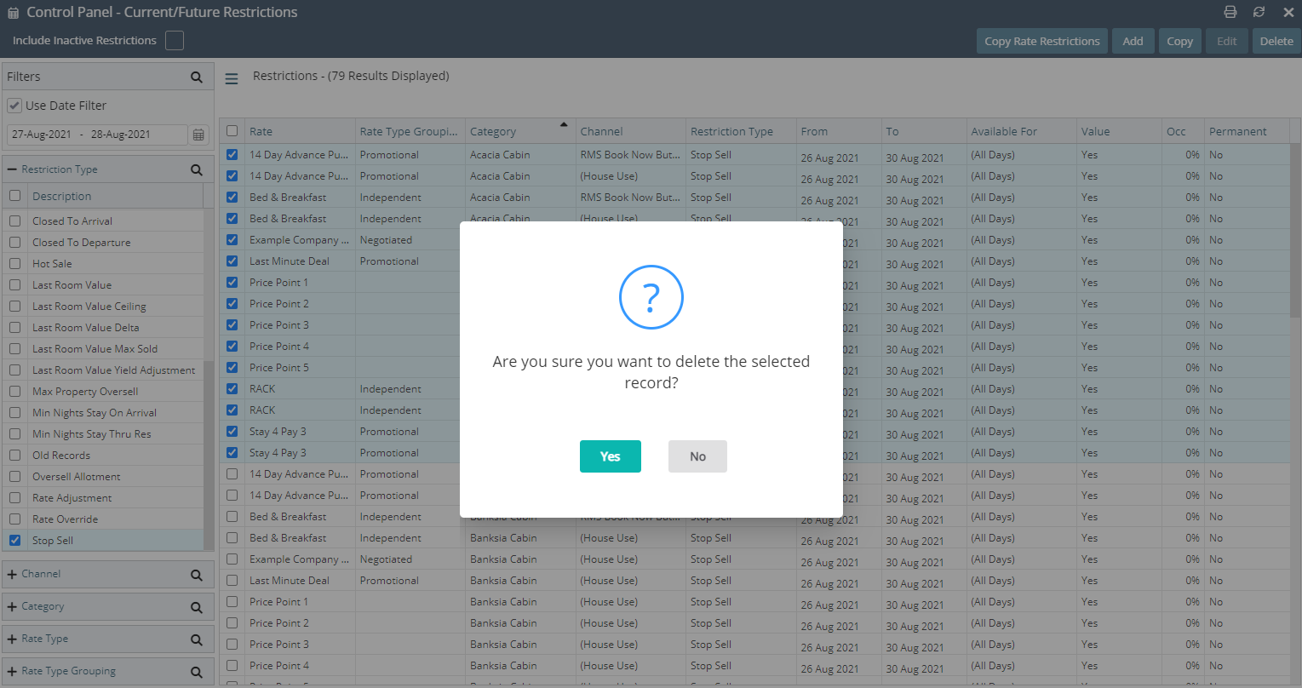Click the Copy toolbar button
Image resolution: width=1302 pixels, height=688 pixels.
point(1179,41)
